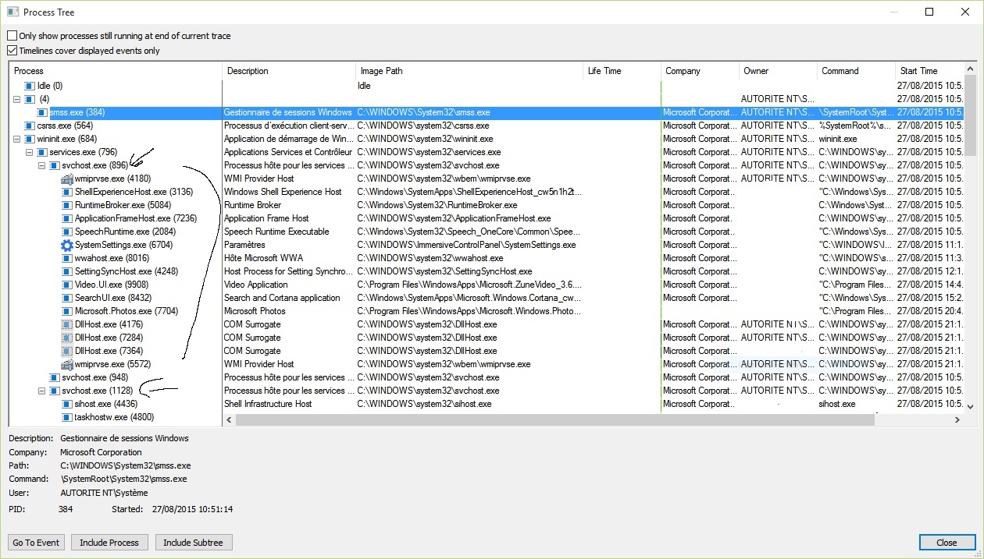The image size is (984, 559).
Task: Click the Command column header
Action: pos(856,71)
